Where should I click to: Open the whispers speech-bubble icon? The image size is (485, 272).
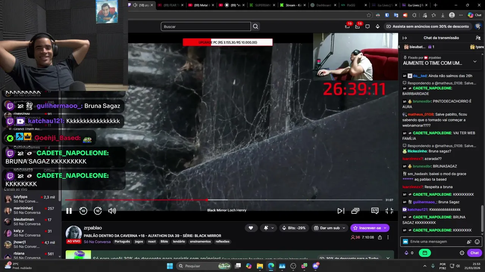click(x=368, y=26)
